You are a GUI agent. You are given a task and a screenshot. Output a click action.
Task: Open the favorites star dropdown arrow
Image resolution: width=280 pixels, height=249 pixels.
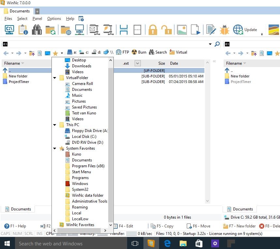[x=62, y=53]
